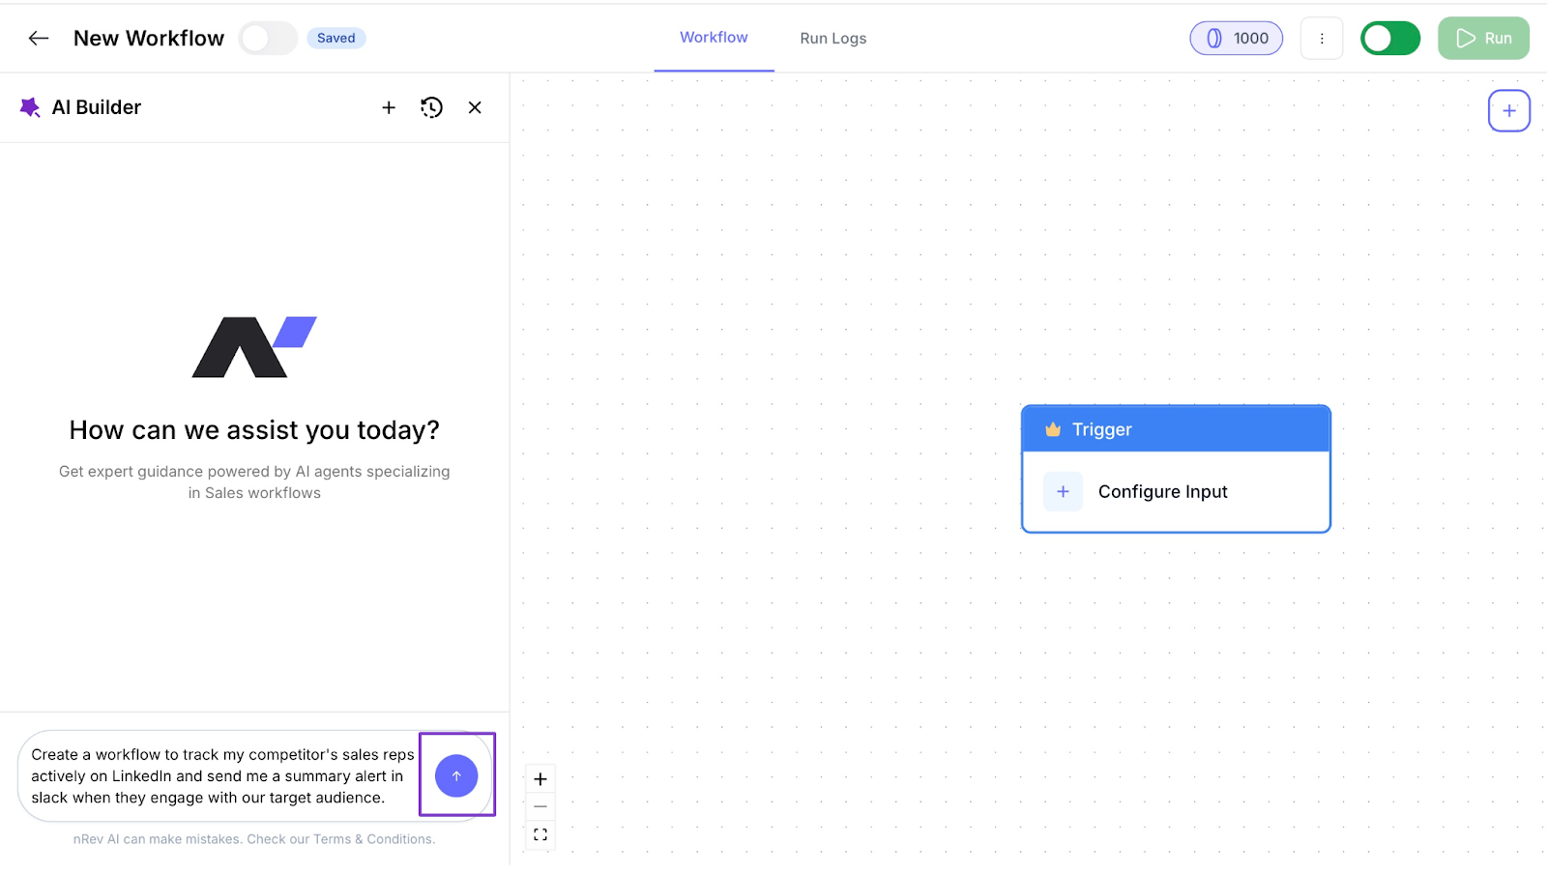Click the plus icon to add a node
The width and height of the screenshot is (1547, 875).
(1508, 110)
